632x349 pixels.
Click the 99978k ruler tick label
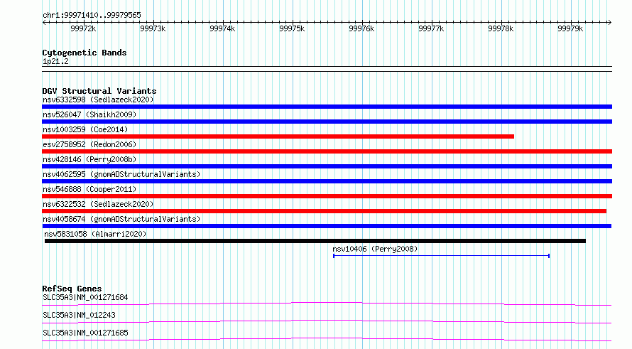[x=501, y=28]
